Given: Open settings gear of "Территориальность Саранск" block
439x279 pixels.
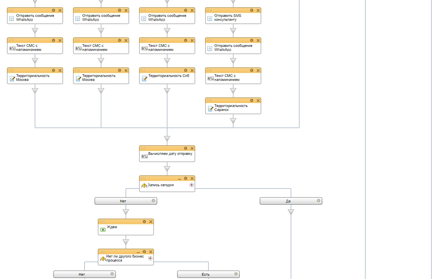Looking at the screenshot, I should point(252,101).
